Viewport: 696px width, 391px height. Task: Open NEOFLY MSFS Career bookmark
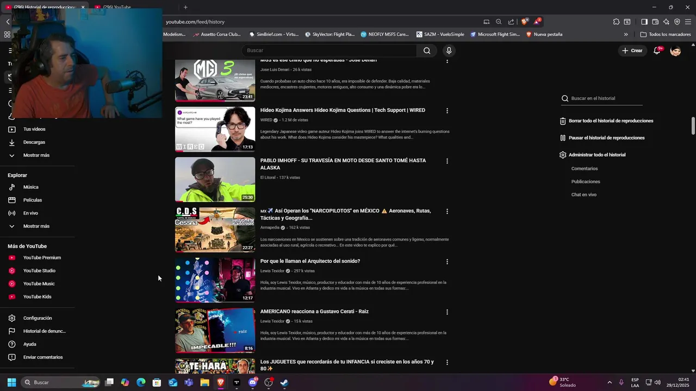tap(384, 34)
